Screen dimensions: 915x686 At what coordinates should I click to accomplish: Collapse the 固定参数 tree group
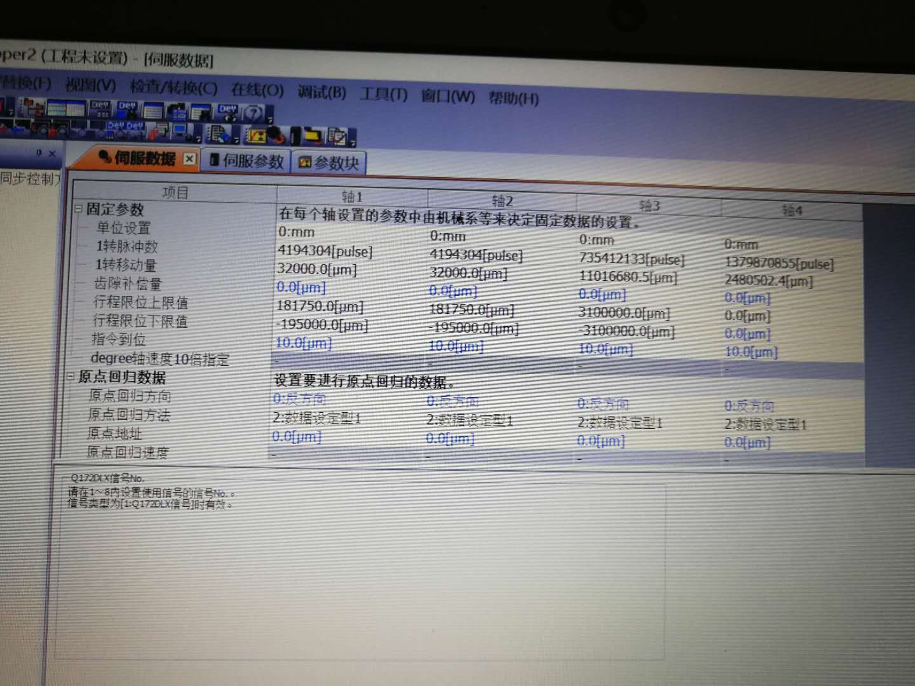[79, 208]
